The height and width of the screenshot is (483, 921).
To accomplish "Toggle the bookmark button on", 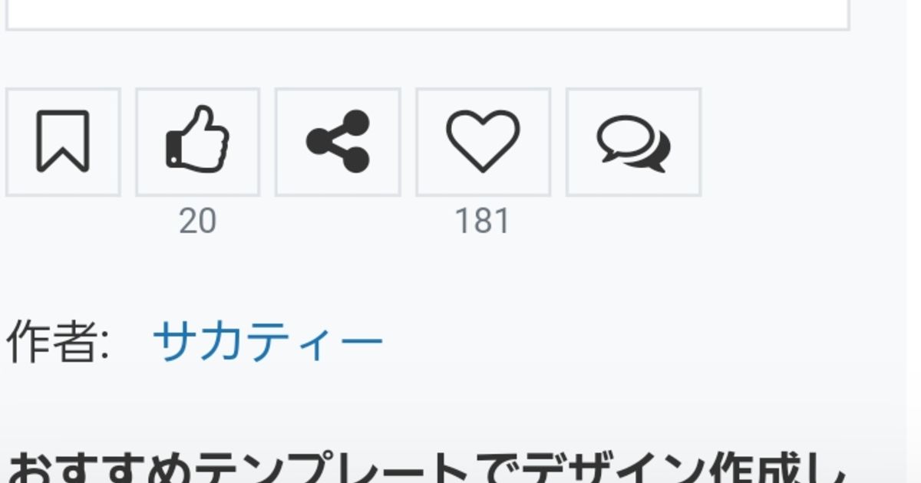I will tap(63, 142).
